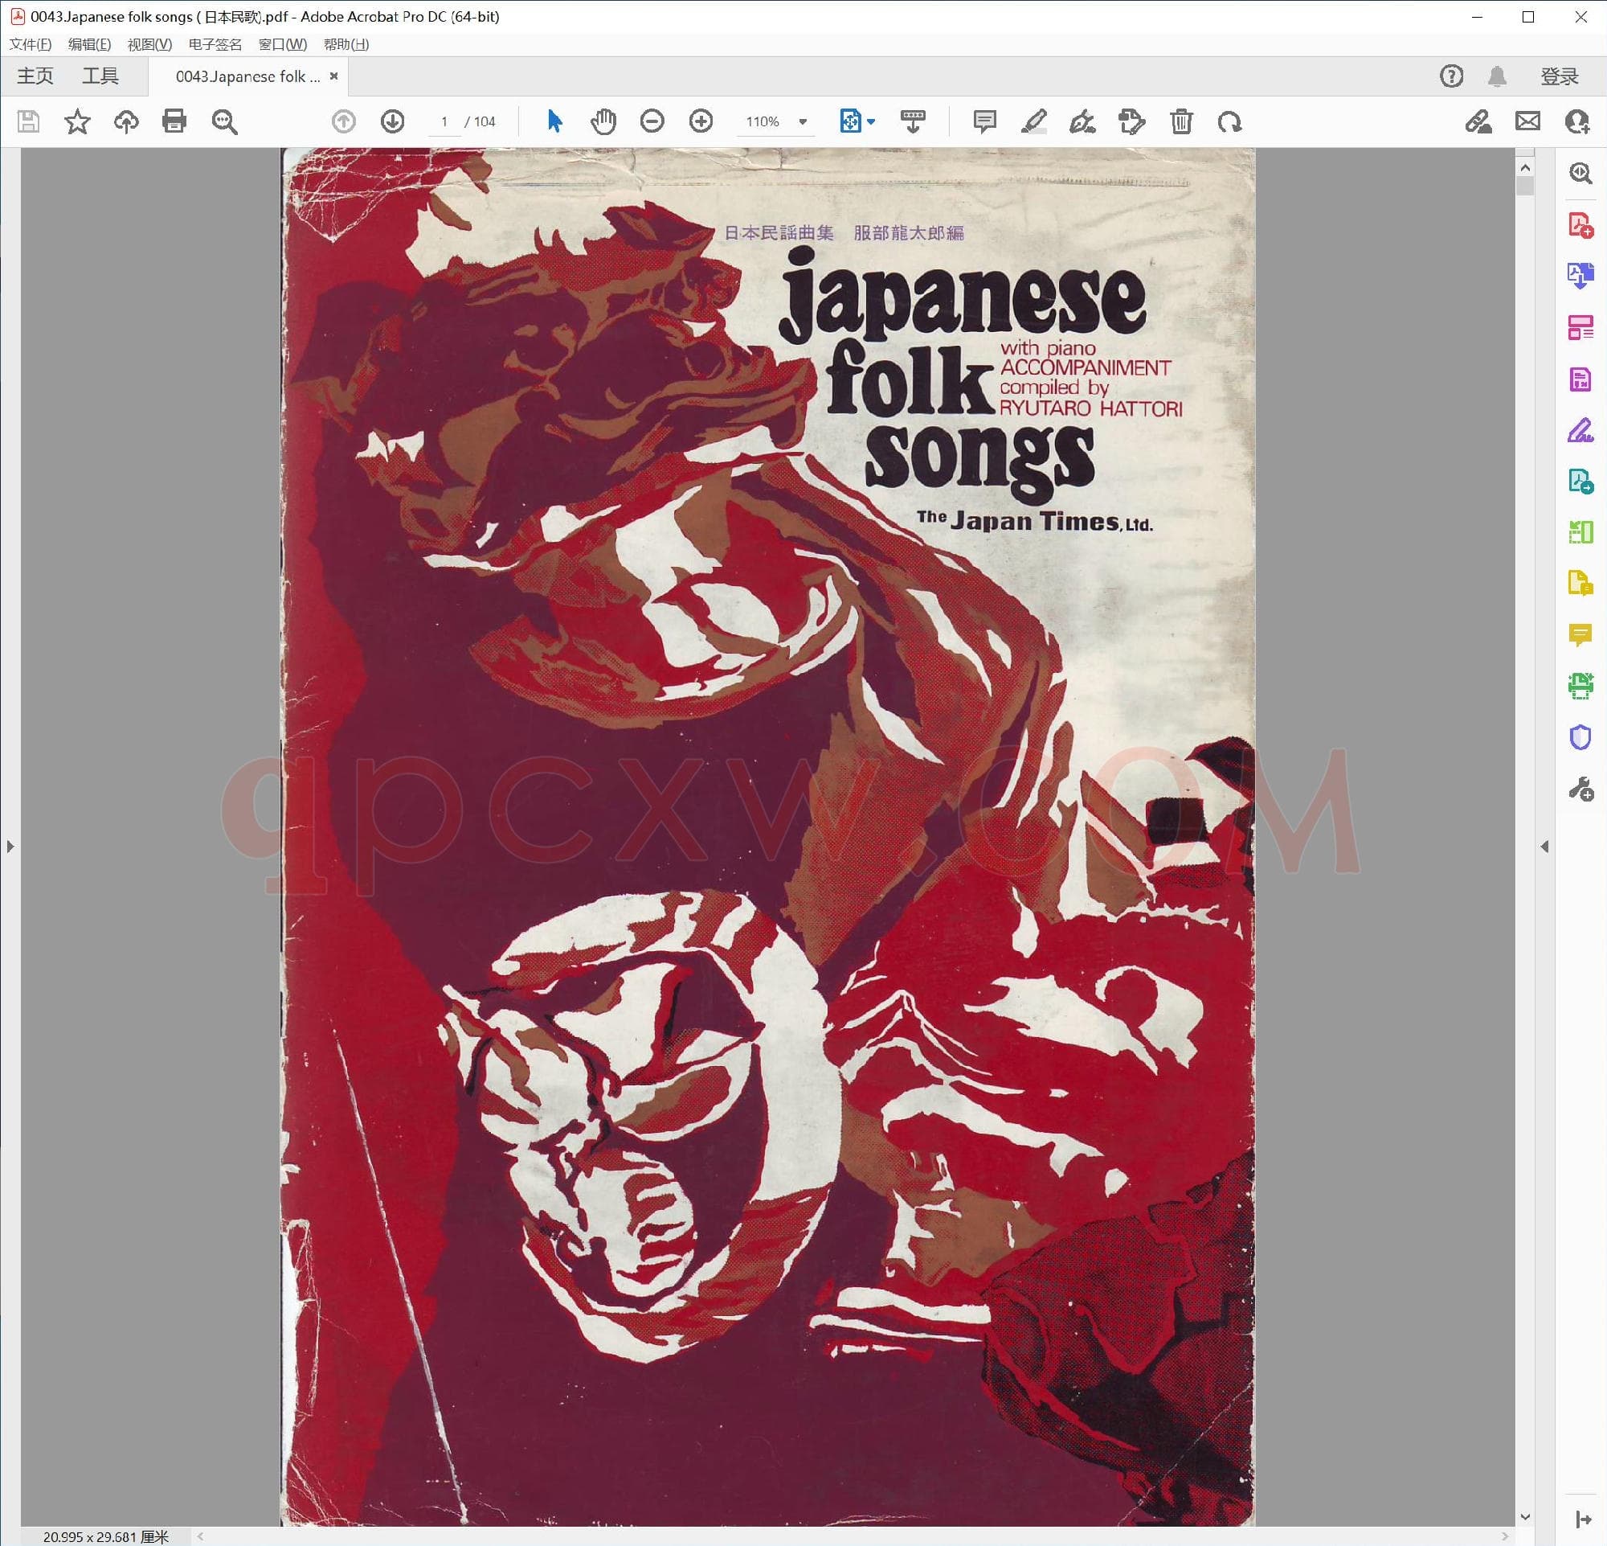The image size is (1607, 1546).
Task: Click the print file icon
Action: [x=174, y=121]
